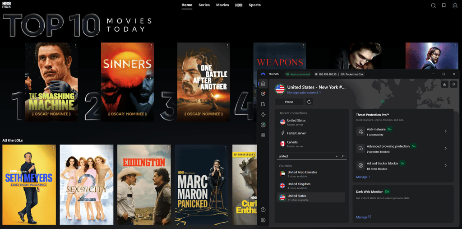Connect to United States in Recent connections
This screenshot has width=462, height=229.
[x=311, y=122]
